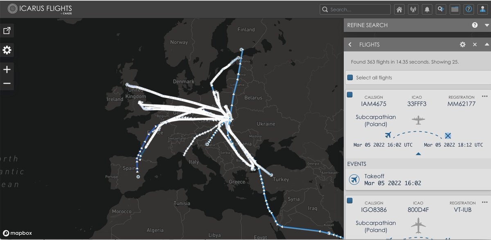Open the user account profile icon
491x240 pixels.
click(483, 9)
